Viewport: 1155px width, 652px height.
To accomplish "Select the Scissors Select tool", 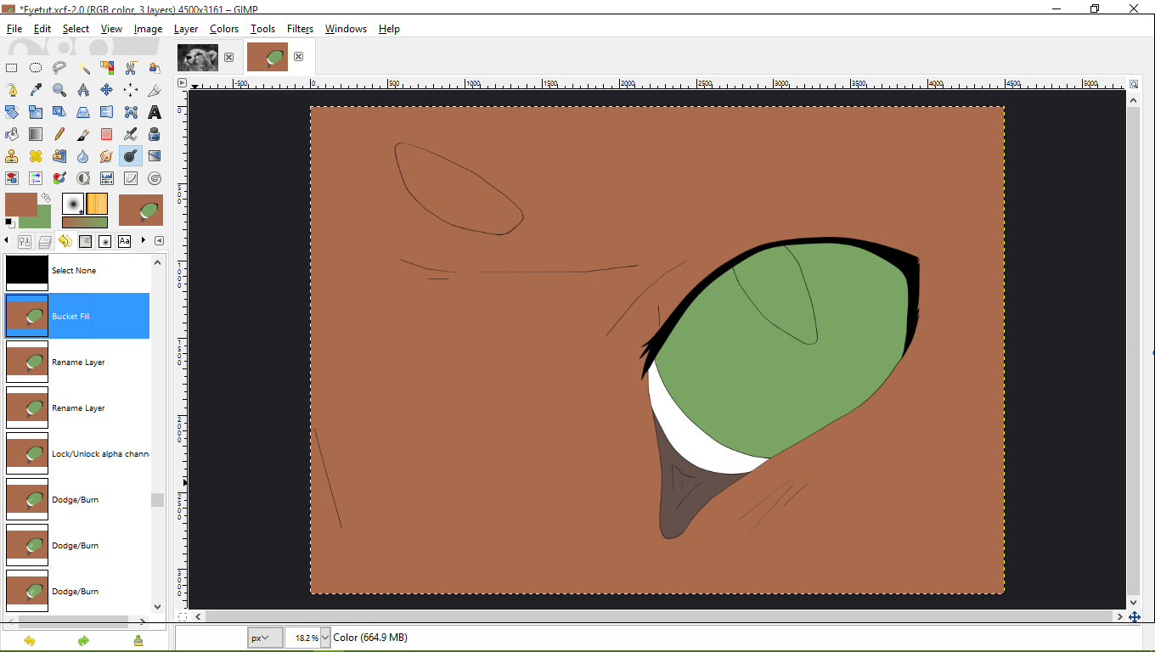I will point(131,68).
